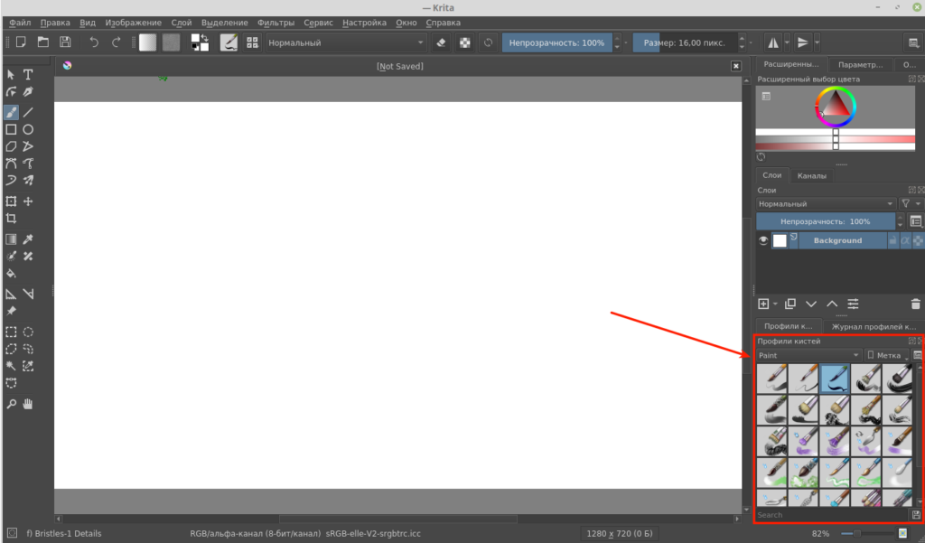The image size is (925, 543).
Task: Switch to the Каналы tab
Action: click(x=811, y=175)
